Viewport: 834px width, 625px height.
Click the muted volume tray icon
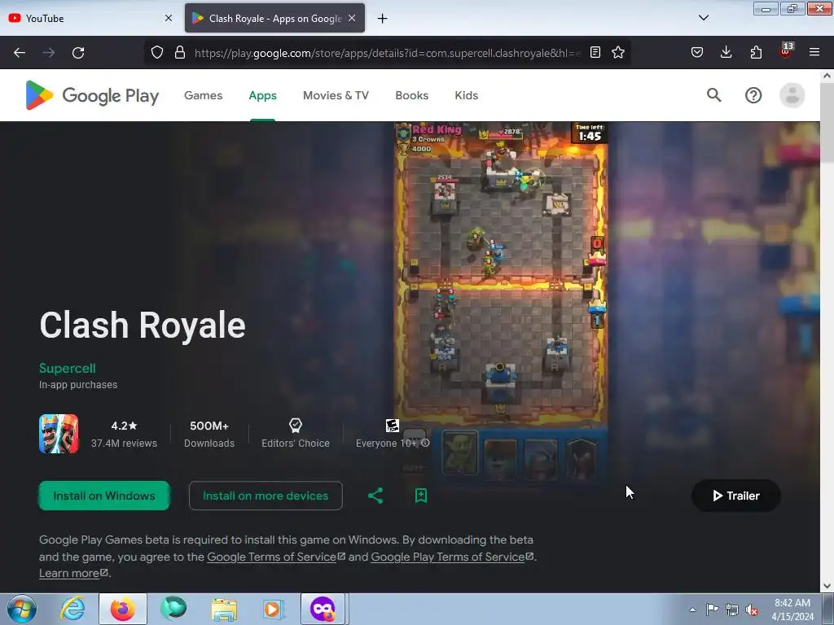752,610
